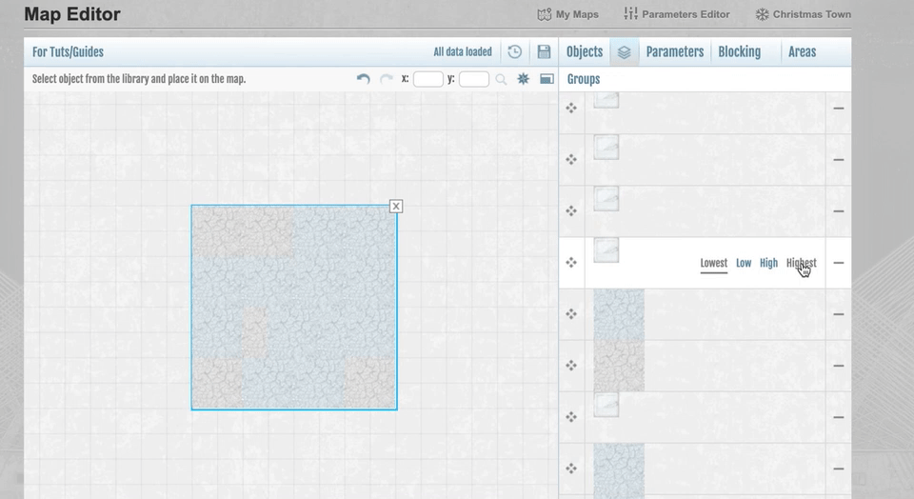The image size is (914, 499).
Task: Open the history clock icon
Action: click(514, 52)
